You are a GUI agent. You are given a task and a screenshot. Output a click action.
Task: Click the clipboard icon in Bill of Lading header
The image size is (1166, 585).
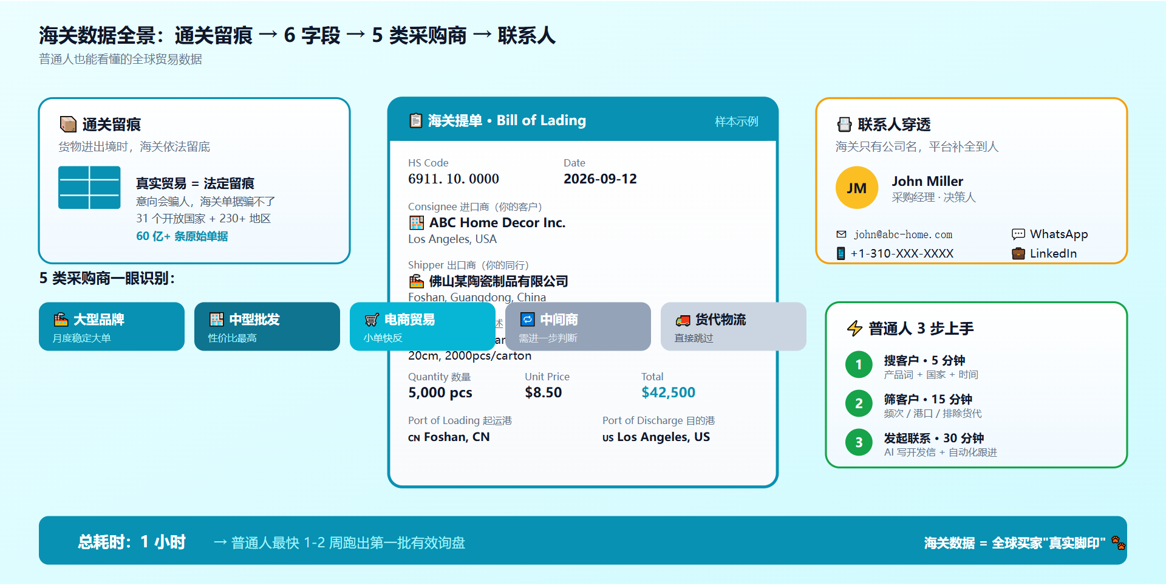[x=415, y=120]
